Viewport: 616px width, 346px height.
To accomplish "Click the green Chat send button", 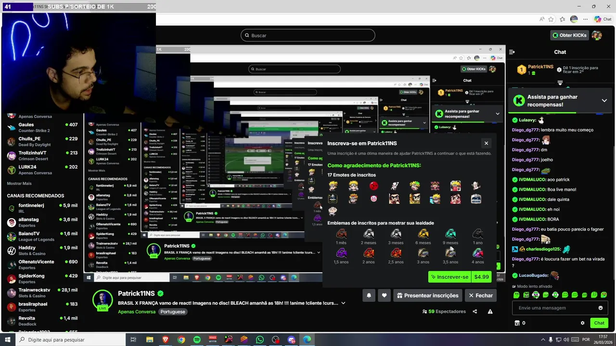I will click(599, 323).
